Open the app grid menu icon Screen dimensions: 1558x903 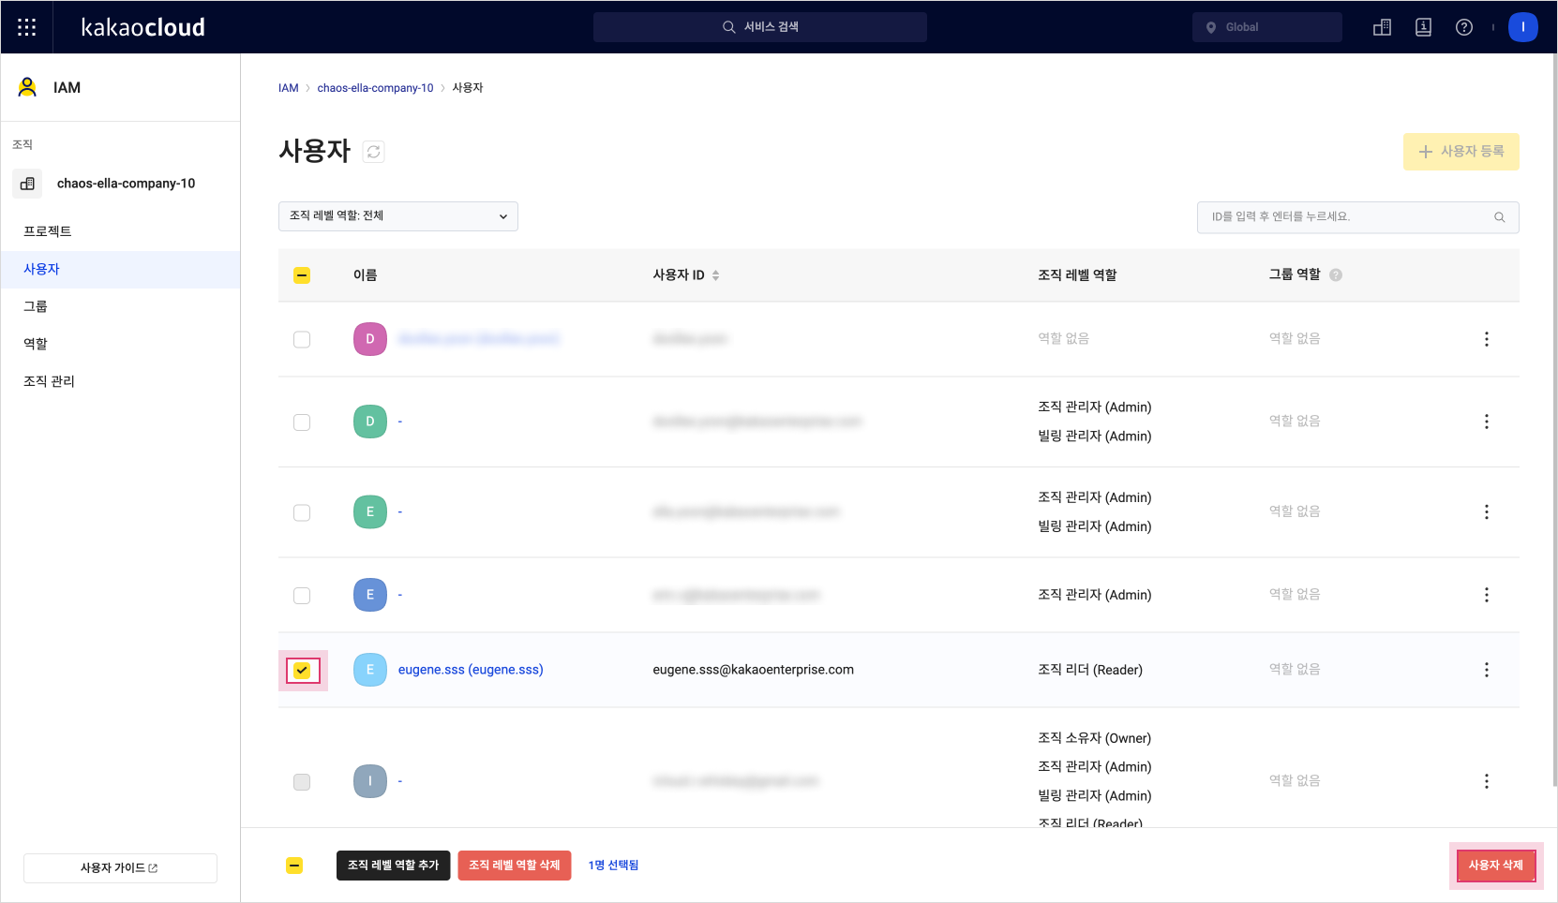(27, 27)
